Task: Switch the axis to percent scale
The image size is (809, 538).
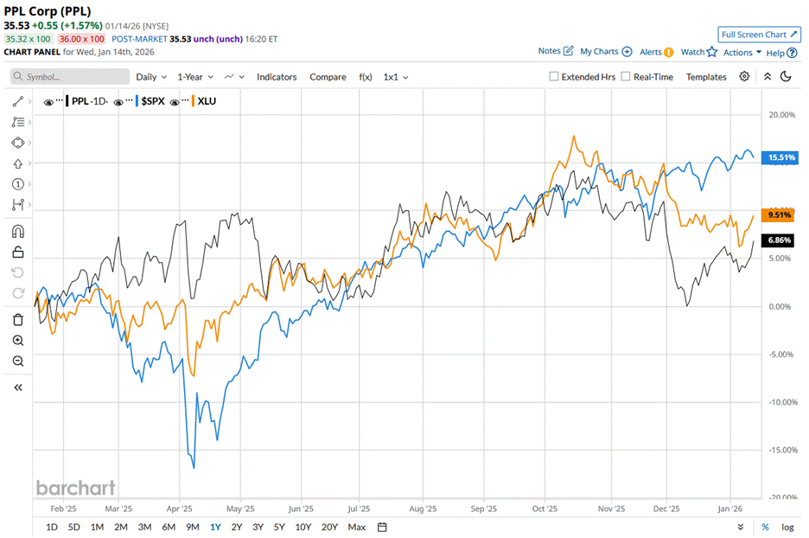Action: 765,527
